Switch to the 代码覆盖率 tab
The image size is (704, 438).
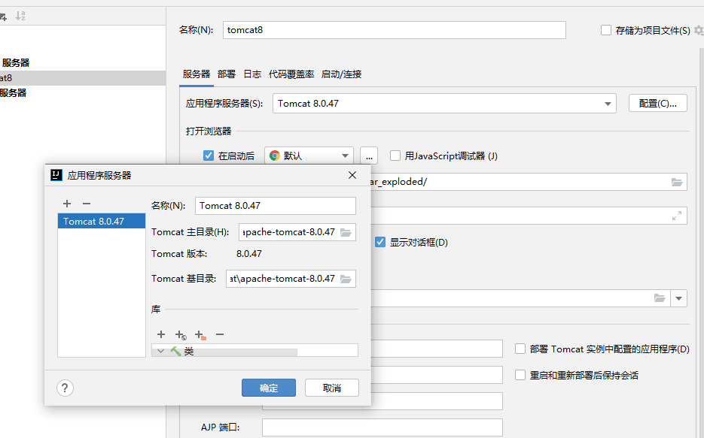[291, 74]
